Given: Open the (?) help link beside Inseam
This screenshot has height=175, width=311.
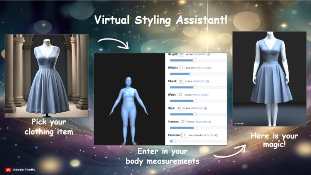Looking at the screenshot, I should (209, 122).
